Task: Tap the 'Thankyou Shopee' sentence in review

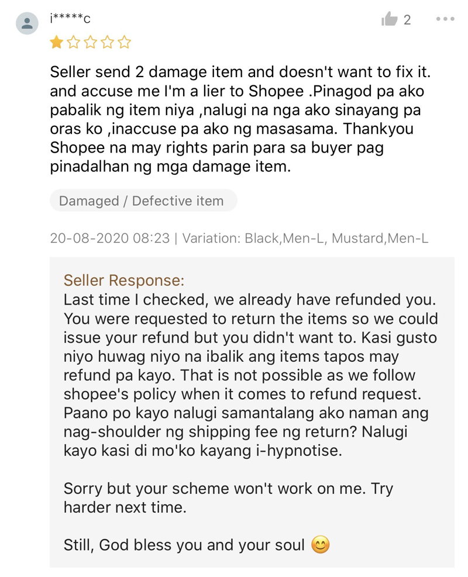Action: coord(232,147)
